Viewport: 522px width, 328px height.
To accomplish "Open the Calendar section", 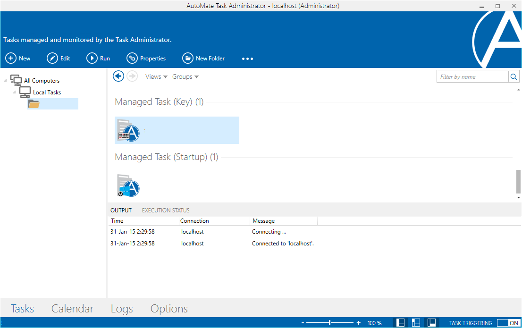I will pos(72,309).
